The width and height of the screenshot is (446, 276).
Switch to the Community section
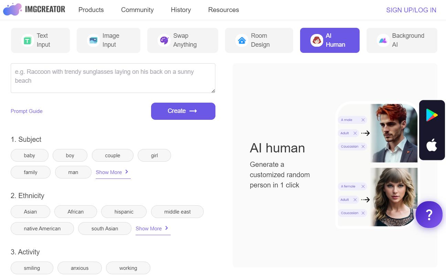point(137,10)
